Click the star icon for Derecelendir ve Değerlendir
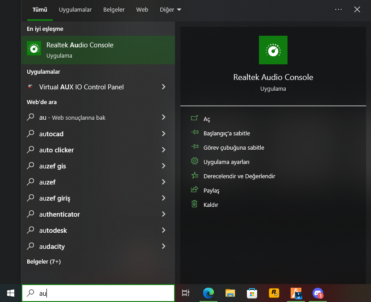The image size is (371, 302). (x=195, y=175)
